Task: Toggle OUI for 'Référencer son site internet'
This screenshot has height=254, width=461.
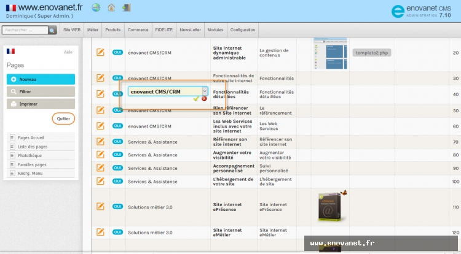Action: (x=117, y=141)
